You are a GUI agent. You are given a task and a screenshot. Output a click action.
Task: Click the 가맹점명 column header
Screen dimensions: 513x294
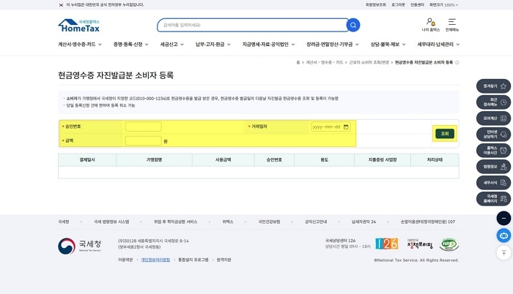[x=154, y=159]
